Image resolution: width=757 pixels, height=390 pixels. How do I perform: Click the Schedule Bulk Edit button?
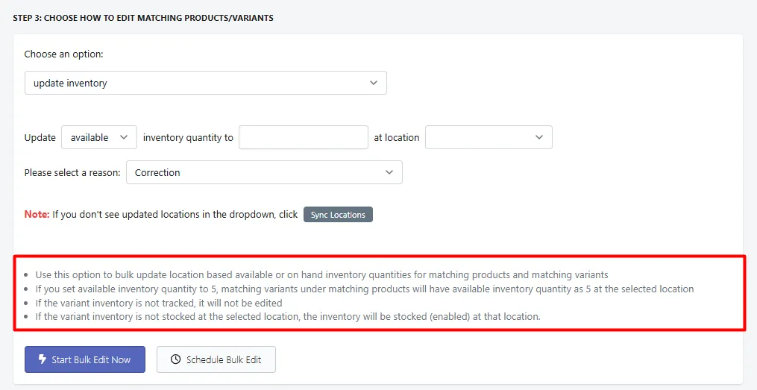(x=216, y=359)
